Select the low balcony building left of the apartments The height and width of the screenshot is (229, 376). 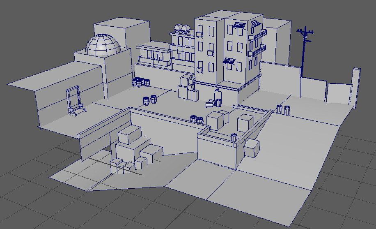(154, 55)
